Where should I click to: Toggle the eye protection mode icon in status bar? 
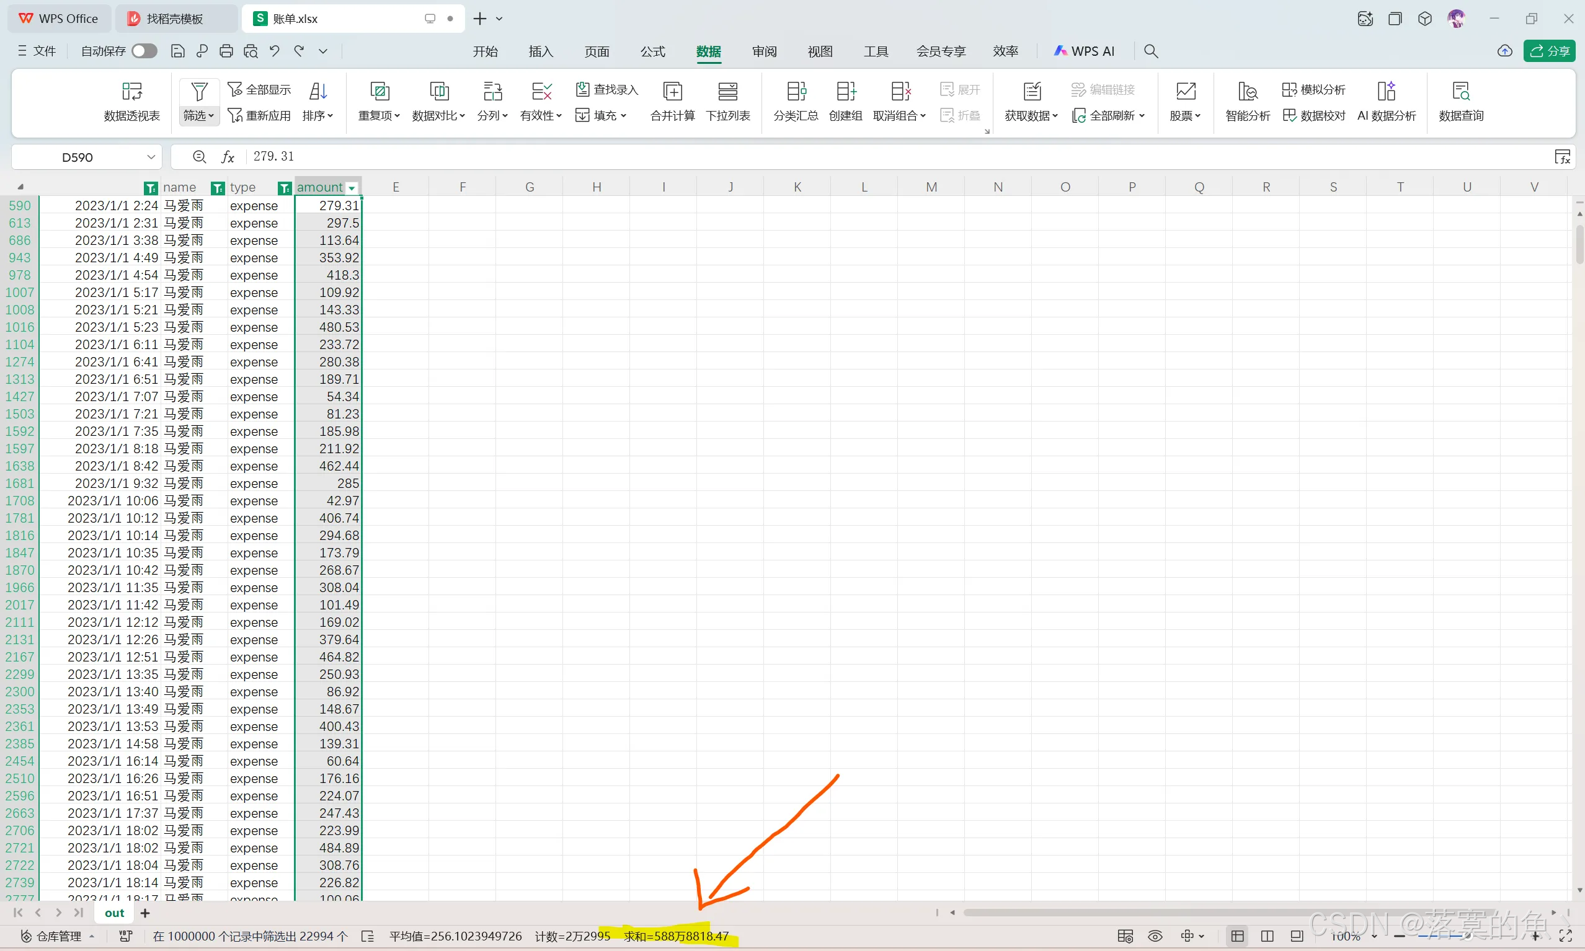(x=1155, y=936)
